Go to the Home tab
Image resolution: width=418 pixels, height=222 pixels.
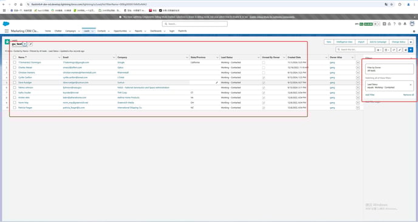point(48,31)
